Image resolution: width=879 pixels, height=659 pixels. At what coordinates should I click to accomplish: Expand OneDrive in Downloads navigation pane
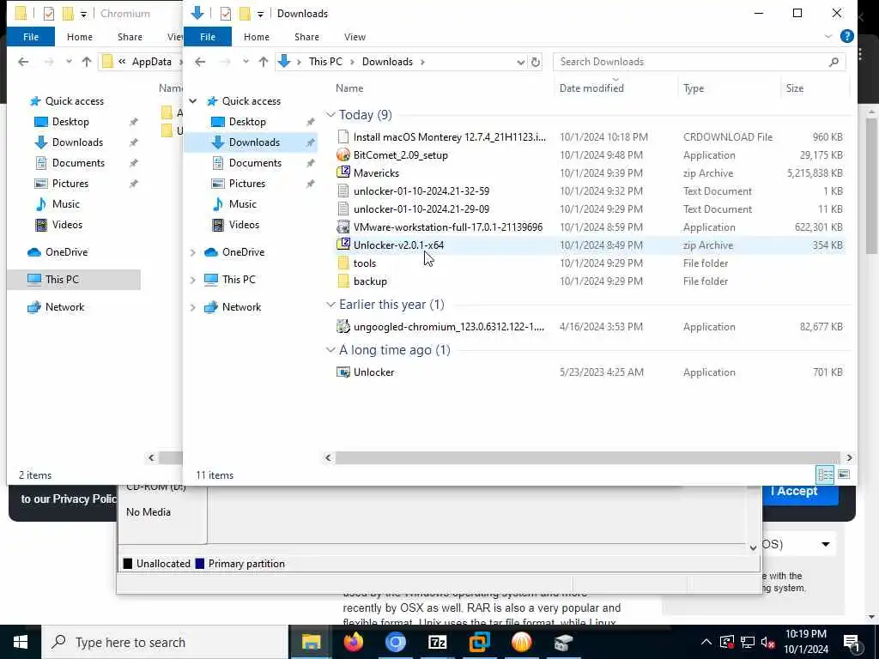pos(193,252)
